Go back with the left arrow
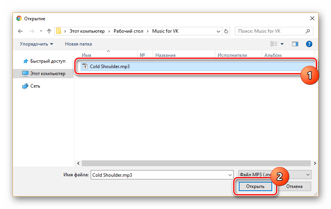 [x=20, y=31]
